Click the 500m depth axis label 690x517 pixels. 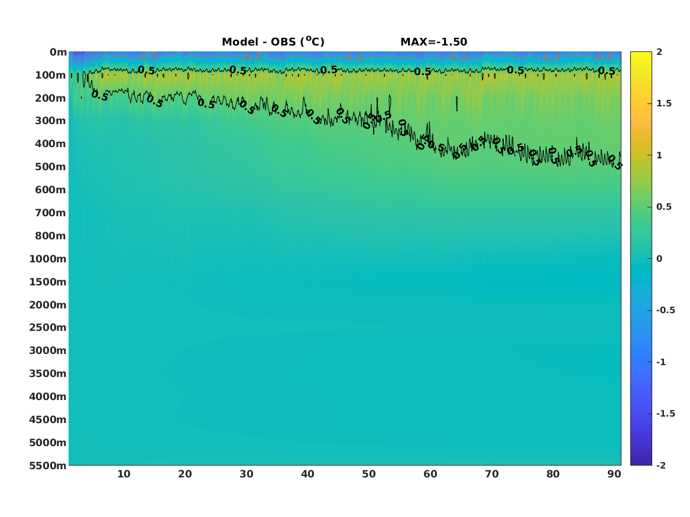click(50, 167)
